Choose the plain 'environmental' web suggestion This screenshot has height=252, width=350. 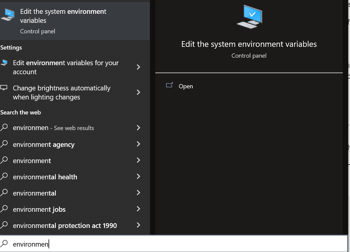[35, 193]
